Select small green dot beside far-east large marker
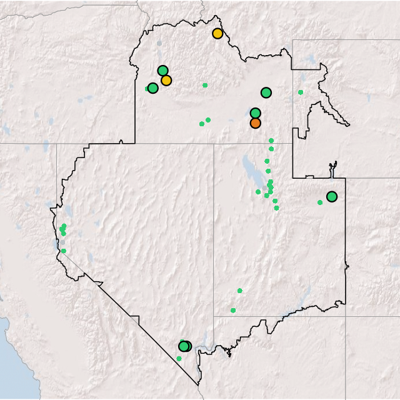This screenshot has height=400, width=400. [320, 202]
